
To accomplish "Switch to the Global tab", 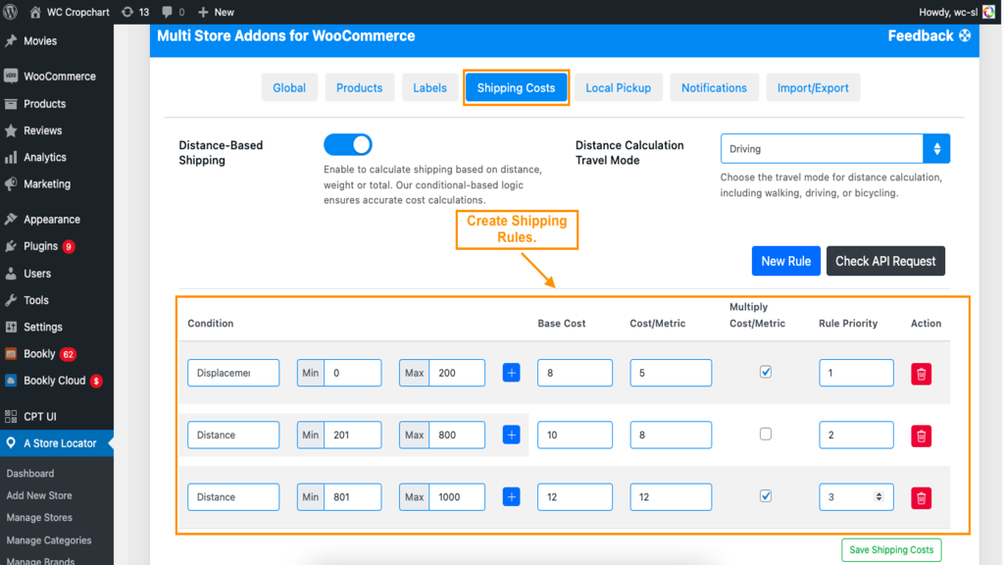I will 289,87.
